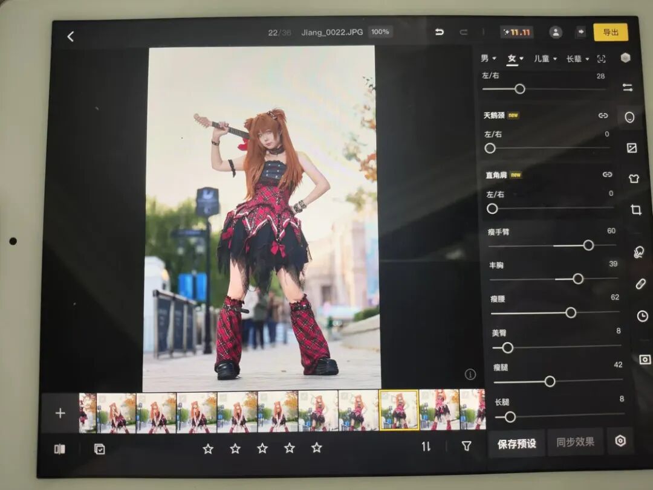Click the 同步效果 button
The height and width of the screenshot is (490, 653).
pos(575,442)
